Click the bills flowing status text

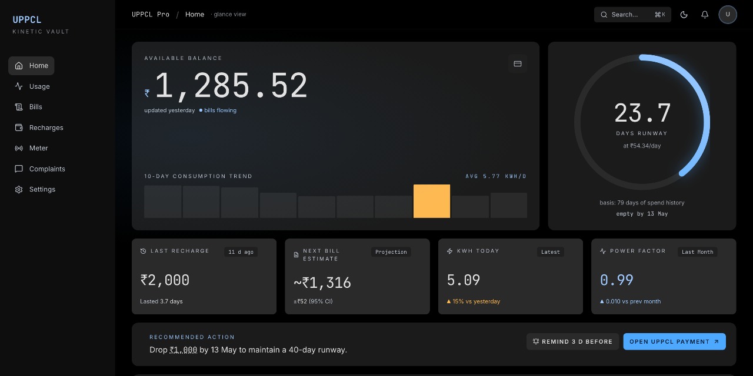click(221, 110)
